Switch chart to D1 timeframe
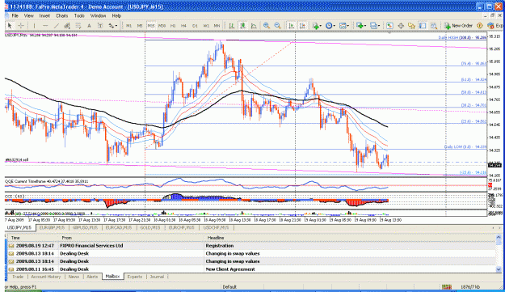Viewport: 505px width, 292px height. tap(195, 25)
